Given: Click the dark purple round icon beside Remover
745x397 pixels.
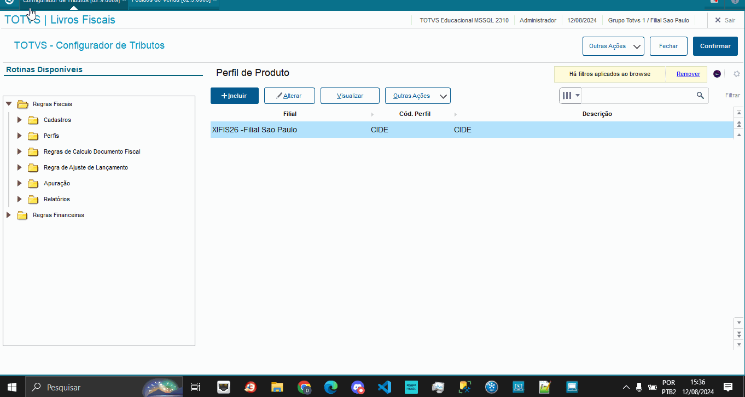Looking at the screenshot, I should click(x=717, y=74).
